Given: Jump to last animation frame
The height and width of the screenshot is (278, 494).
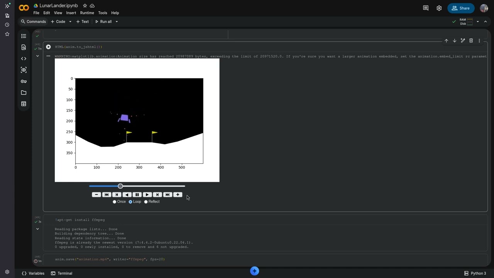Looking at the screenshot, I should tap(167, 195).
